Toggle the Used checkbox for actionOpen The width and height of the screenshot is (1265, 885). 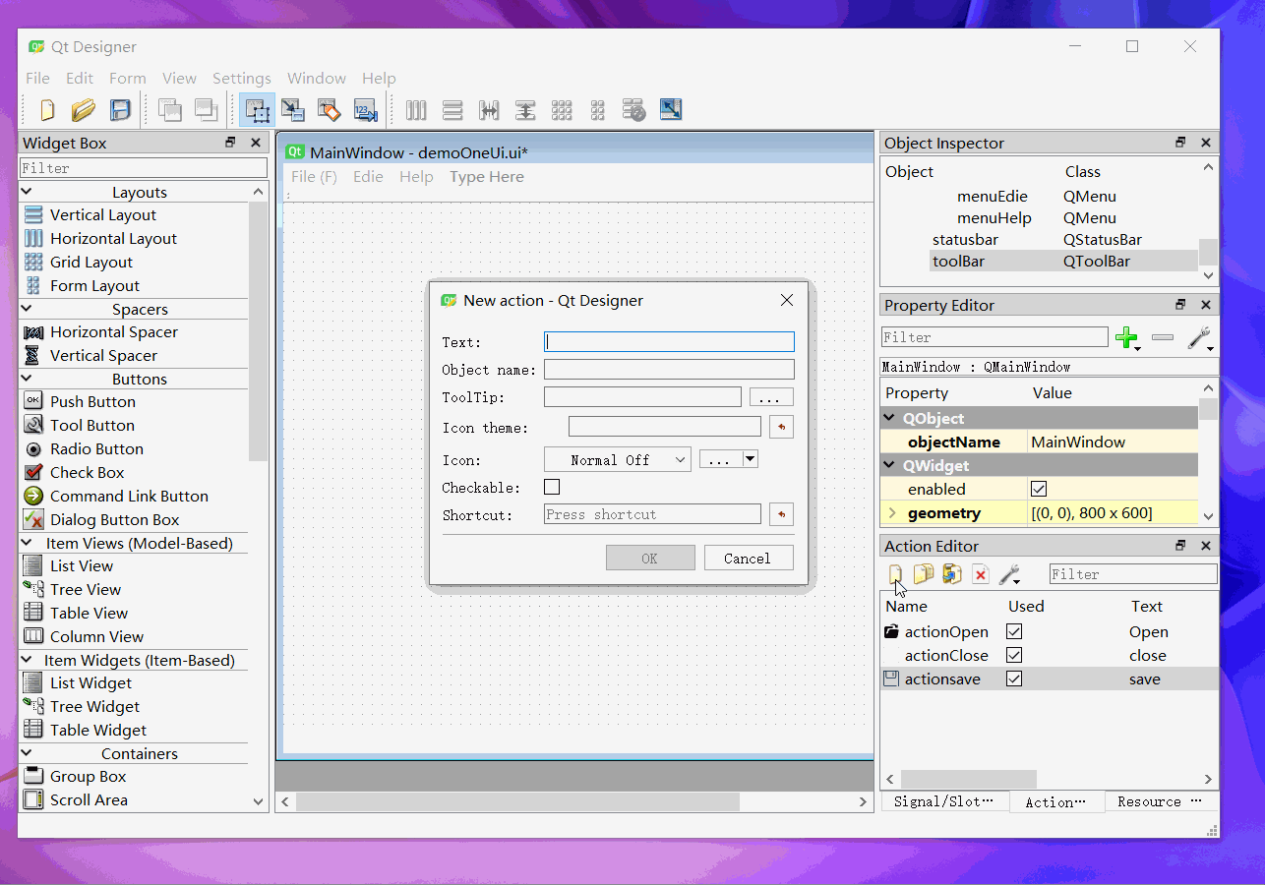point(1014,631)
